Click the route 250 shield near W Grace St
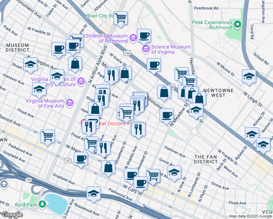 127,53
